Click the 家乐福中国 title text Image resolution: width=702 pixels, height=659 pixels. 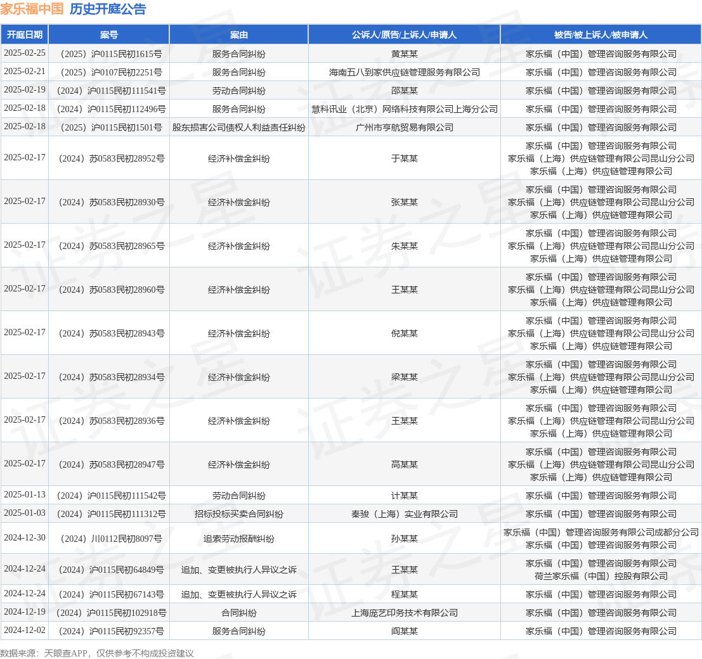(x=32, y=9)
